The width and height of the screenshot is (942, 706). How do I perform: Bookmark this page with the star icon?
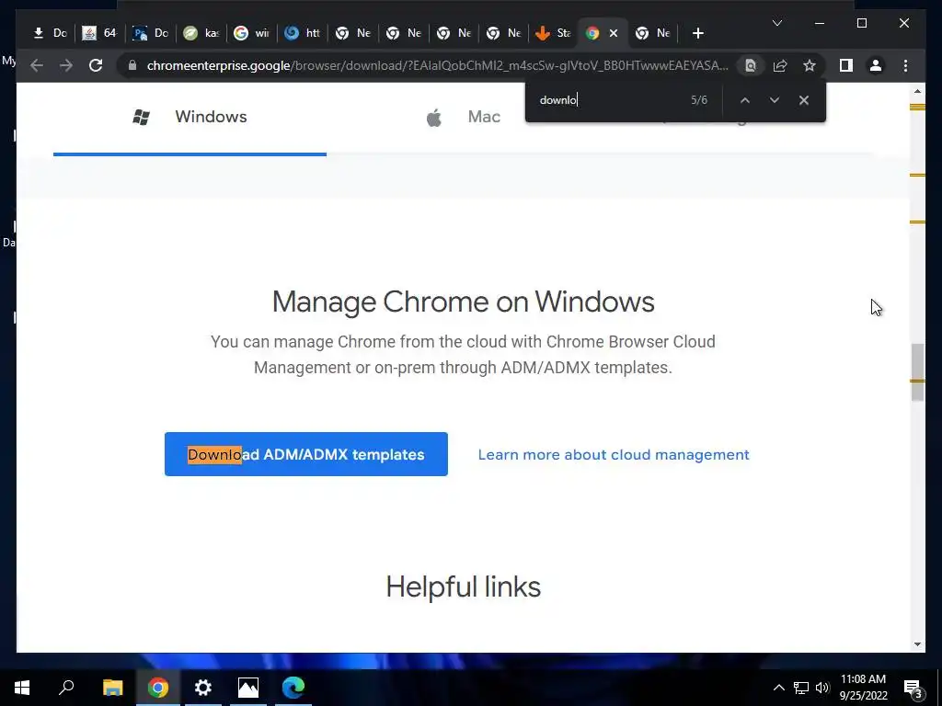click(x=810, y=65)
